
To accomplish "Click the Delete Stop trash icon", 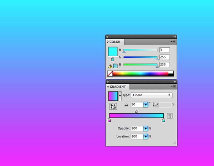I will pyautogui.click(x=170, y=116).
